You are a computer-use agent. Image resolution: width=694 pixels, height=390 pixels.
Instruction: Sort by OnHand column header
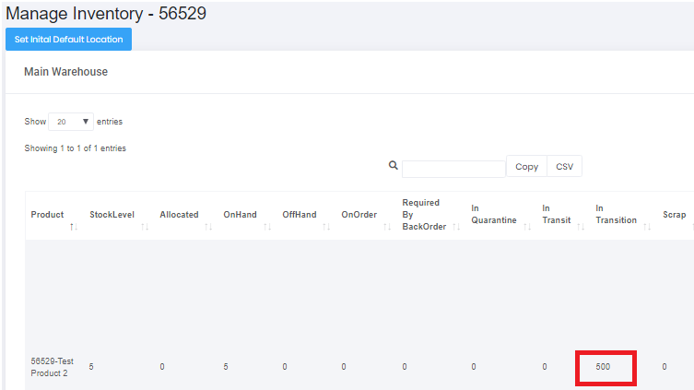pos(240,215)
